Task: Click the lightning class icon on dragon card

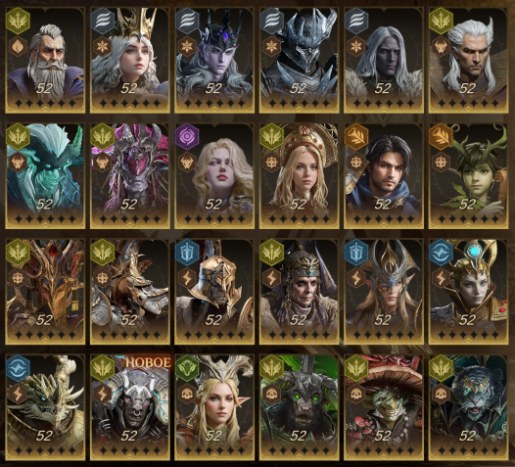Action: tap(18, 394)
